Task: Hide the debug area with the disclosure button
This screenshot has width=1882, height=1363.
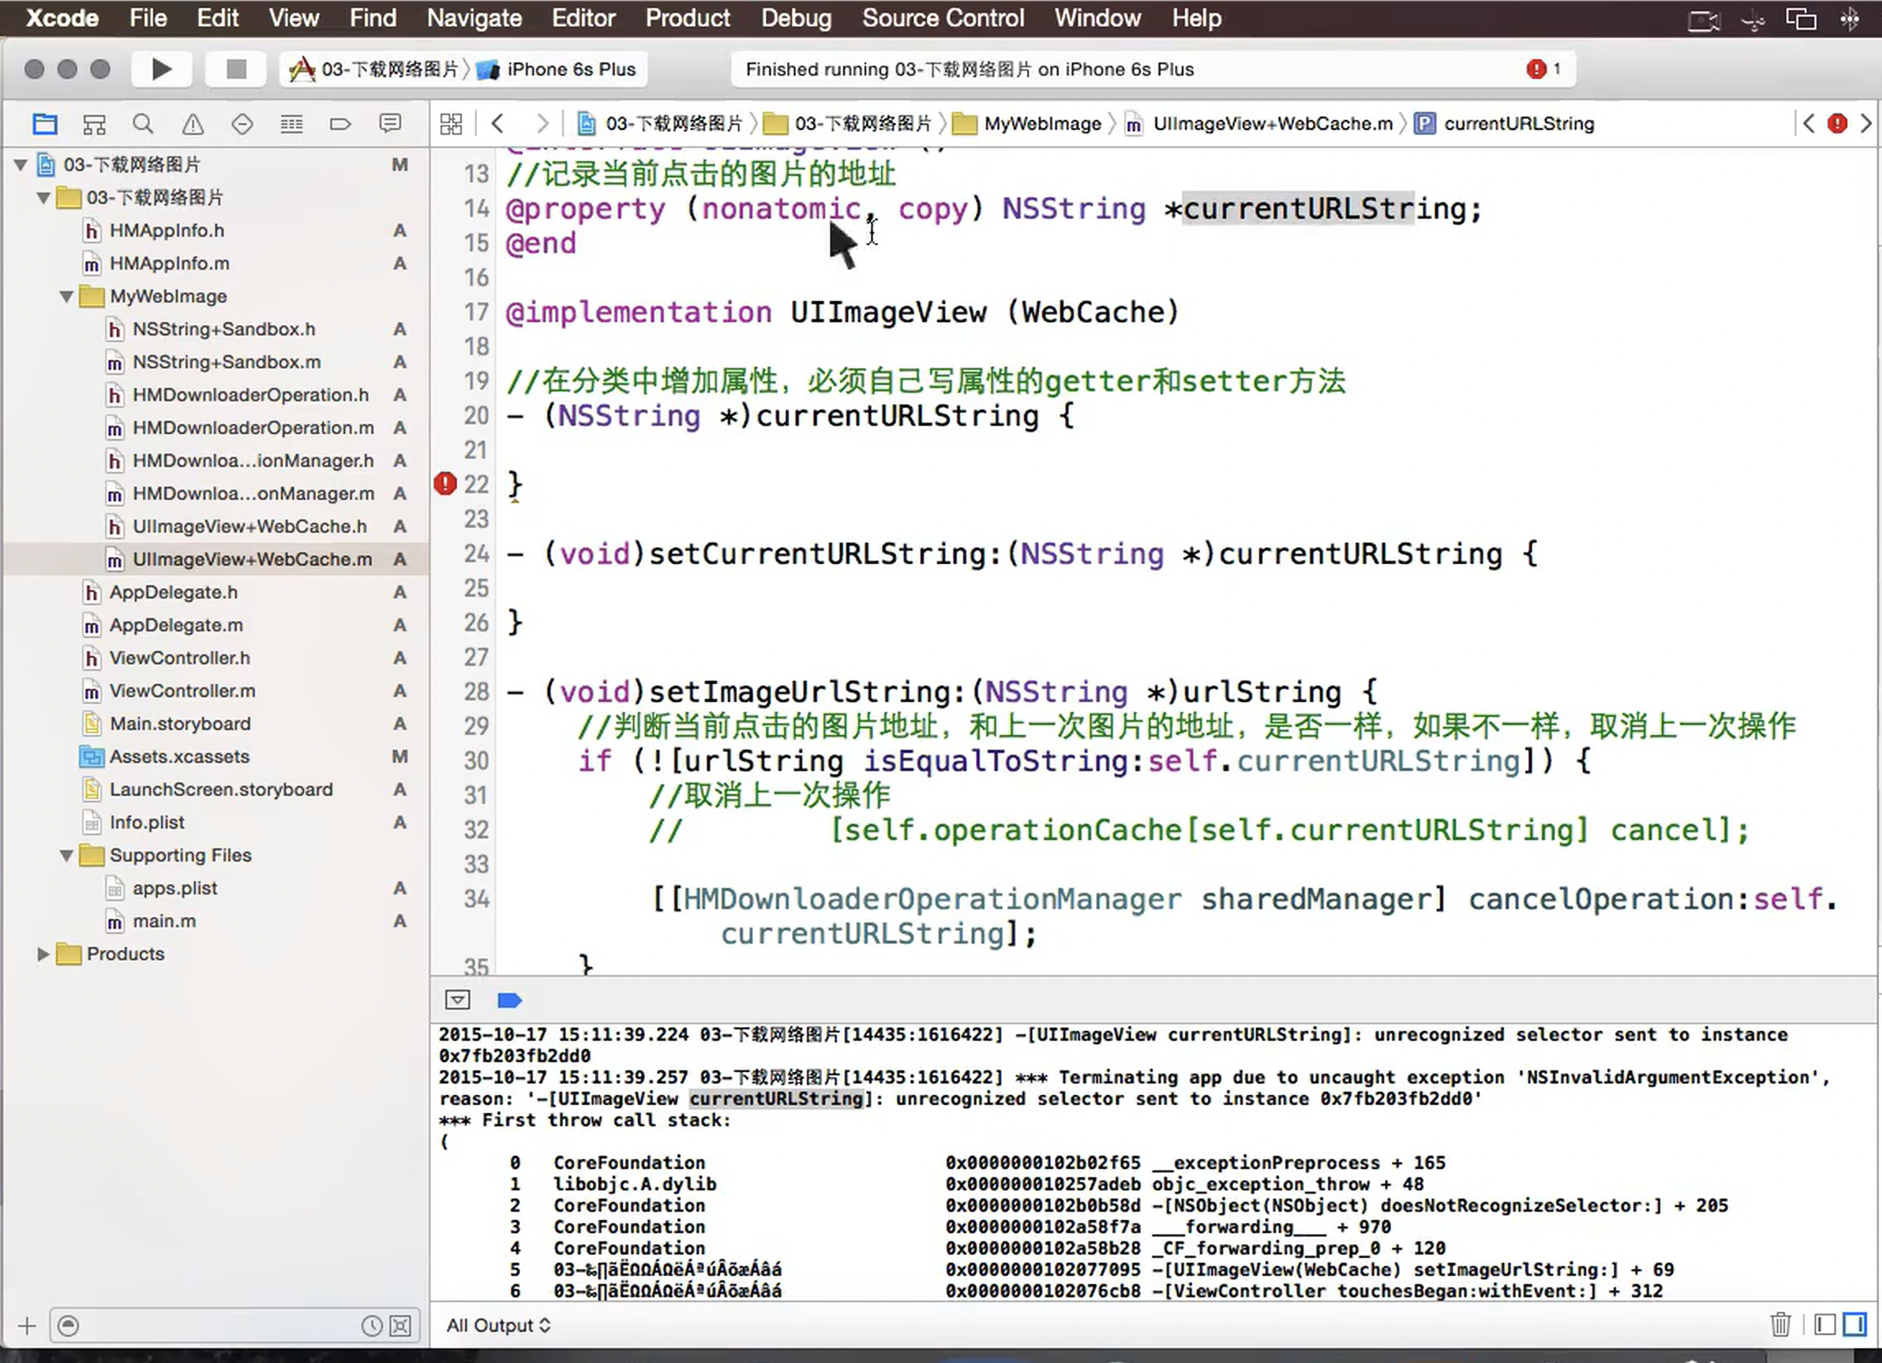Action: click(457, 1000)
